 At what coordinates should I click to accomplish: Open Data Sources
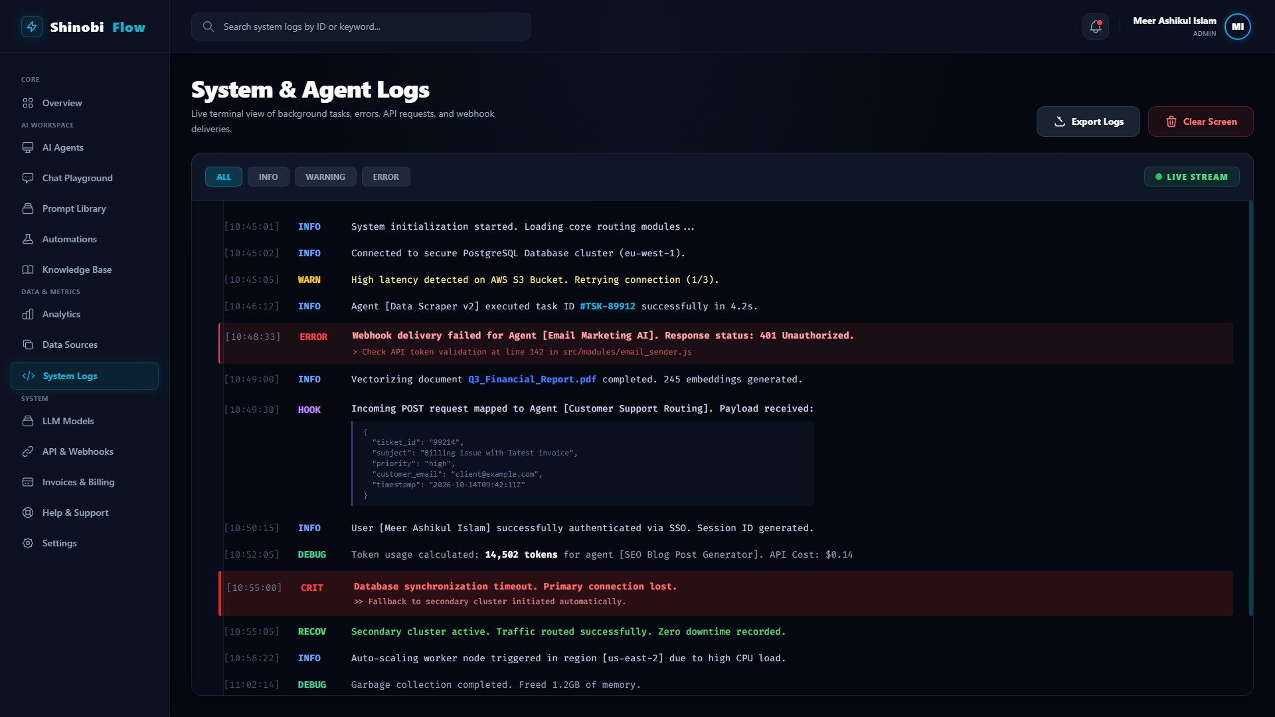[x=84, y=345]
